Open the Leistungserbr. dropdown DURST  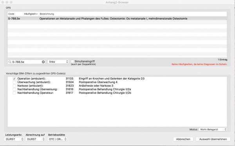(x=14, y=139)
